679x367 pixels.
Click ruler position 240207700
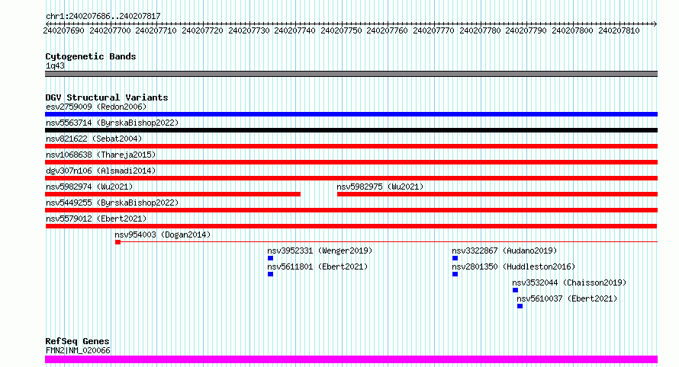(110, 30)
